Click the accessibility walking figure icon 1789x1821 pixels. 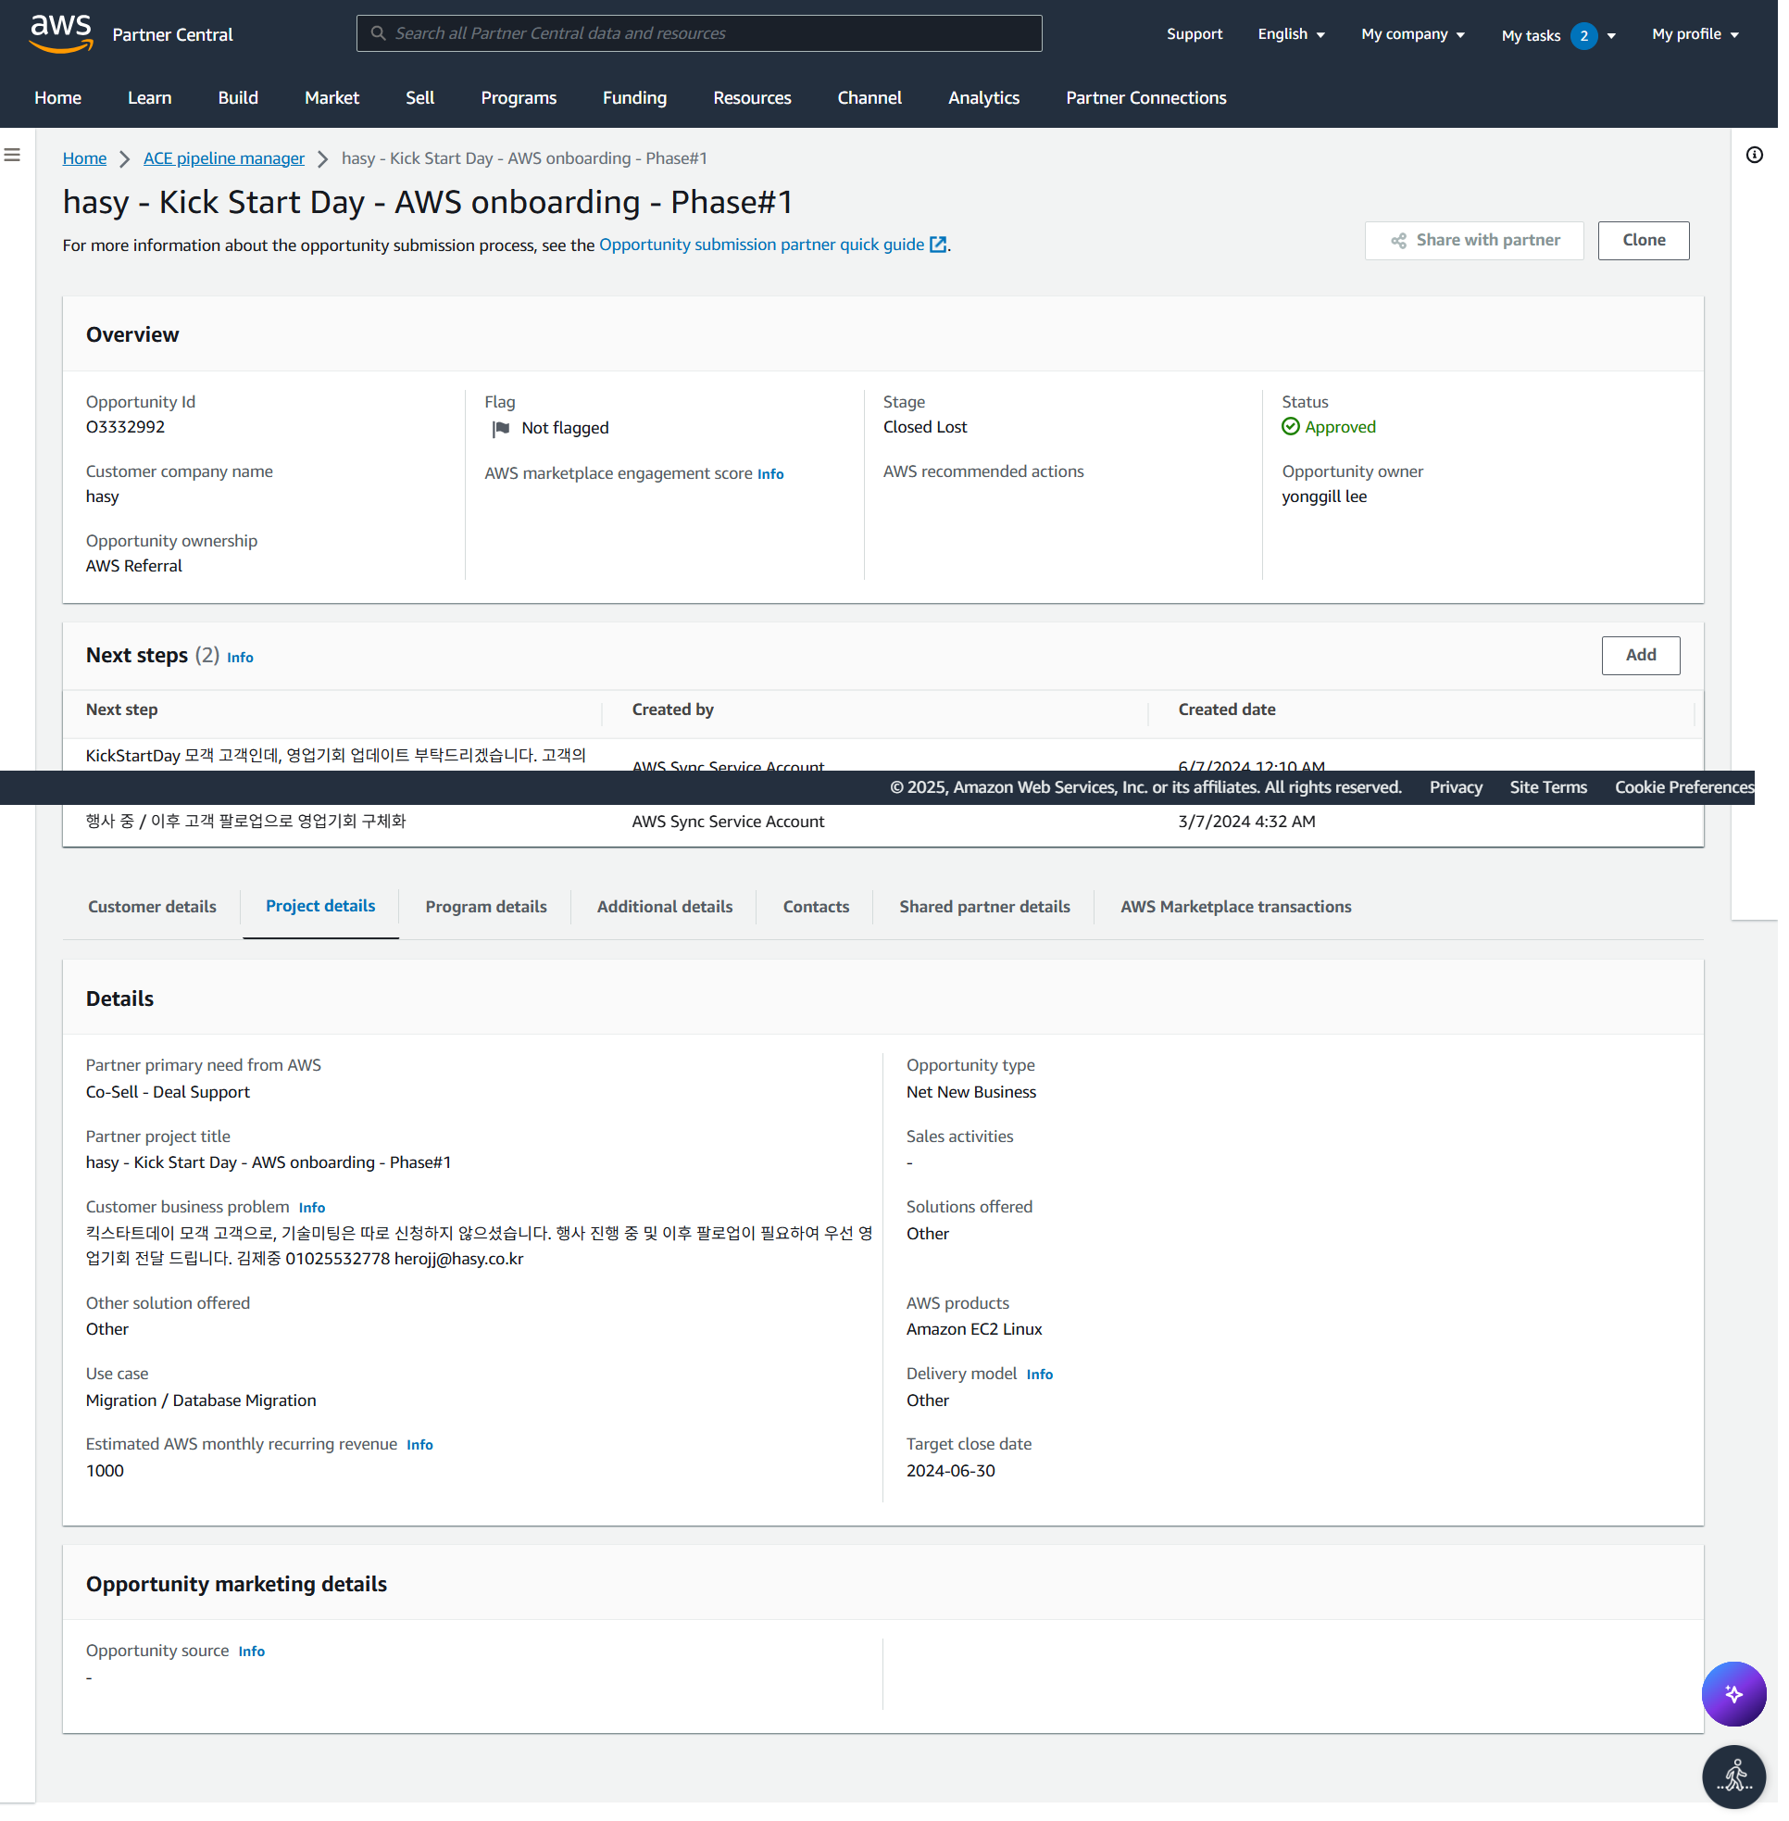(1733, 1776)
